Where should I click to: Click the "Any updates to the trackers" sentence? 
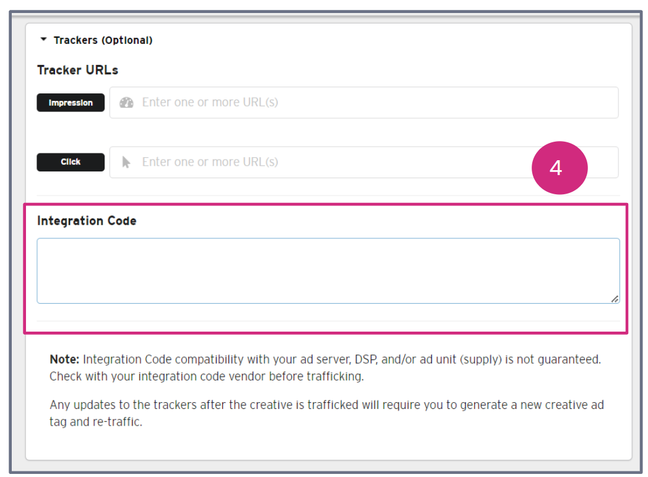[326, 405]
